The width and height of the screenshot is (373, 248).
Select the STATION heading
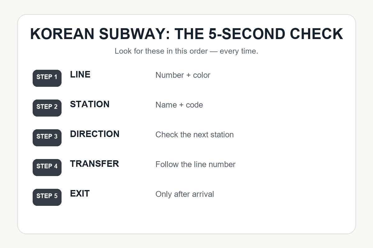point(90,104)
